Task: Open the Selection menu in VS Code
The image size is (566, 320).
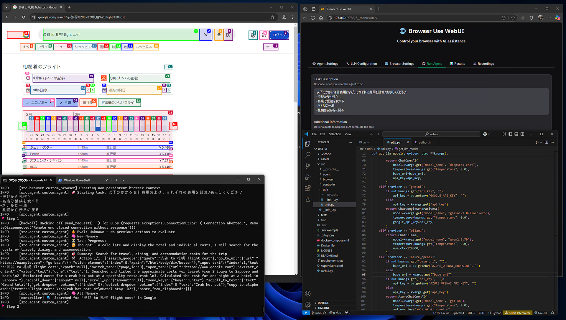Action: [335, 134]
